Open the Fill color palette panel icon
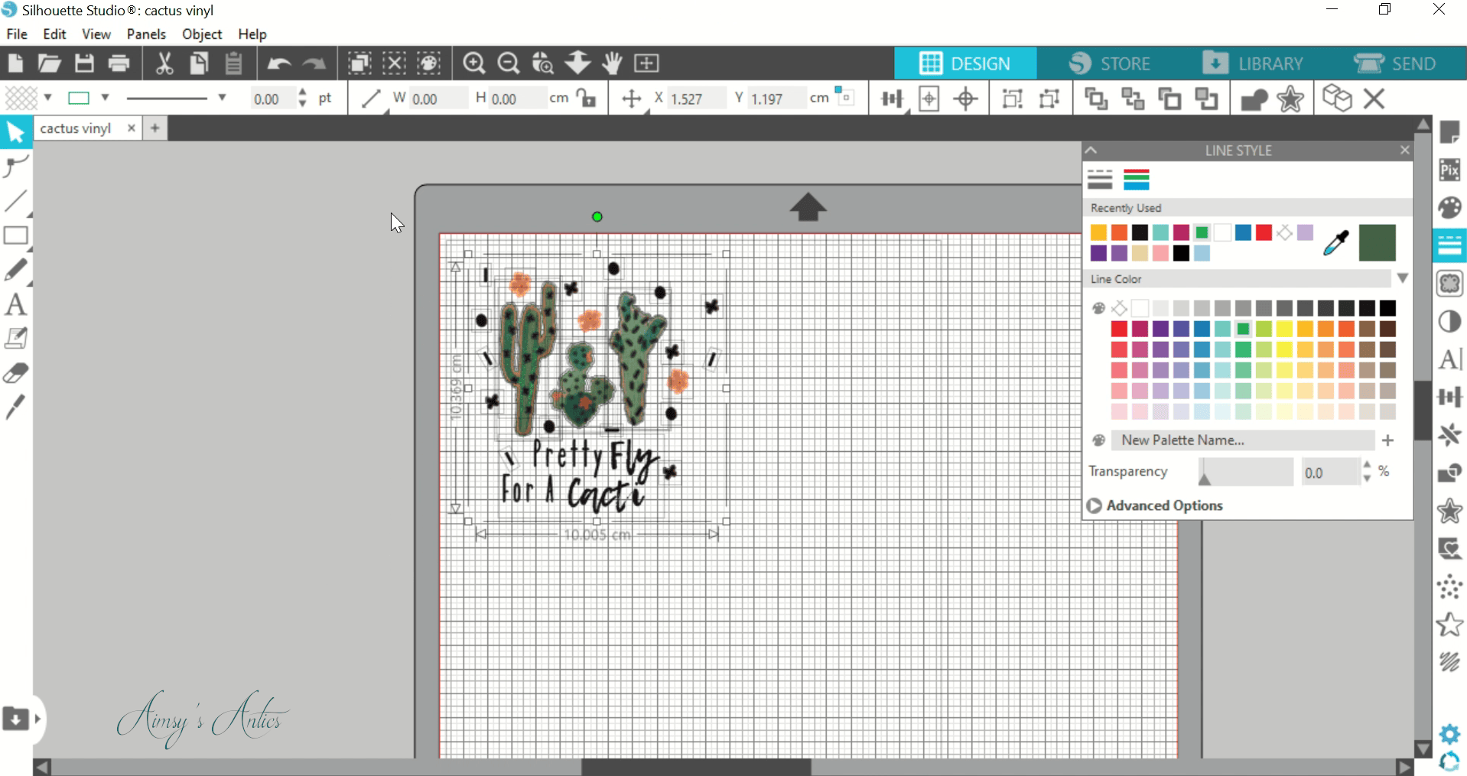The height and width of the screenshot is (776, 1467). [x=1449, y=208]
